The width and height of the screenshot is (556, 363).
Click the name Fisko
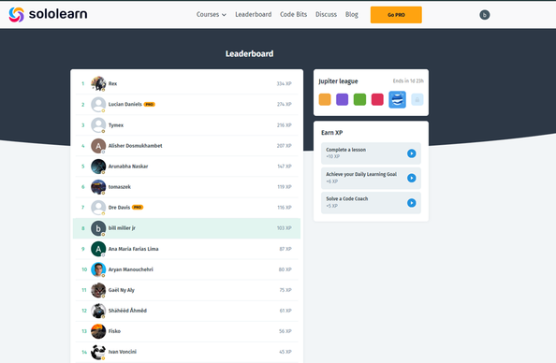(x=114, y=331)
